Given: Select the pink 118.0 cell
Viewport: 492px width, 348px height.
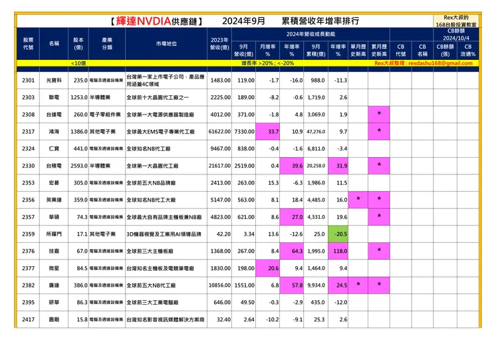Looking at the screenshot, I should point(338,251).
